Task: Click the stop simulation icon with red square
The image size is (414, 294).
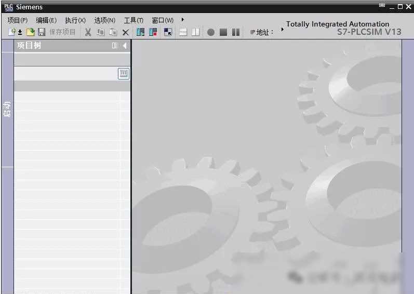Action: (153, 32)
